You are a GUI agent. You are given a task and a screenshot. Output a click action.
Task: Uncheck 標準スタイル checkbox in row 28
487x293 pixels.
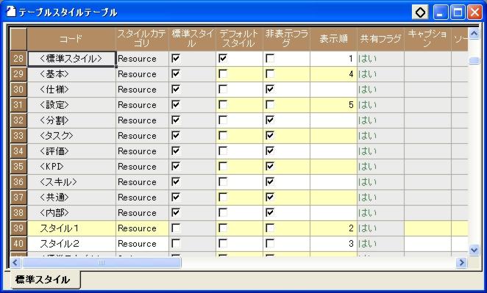[x=176, y=58]
